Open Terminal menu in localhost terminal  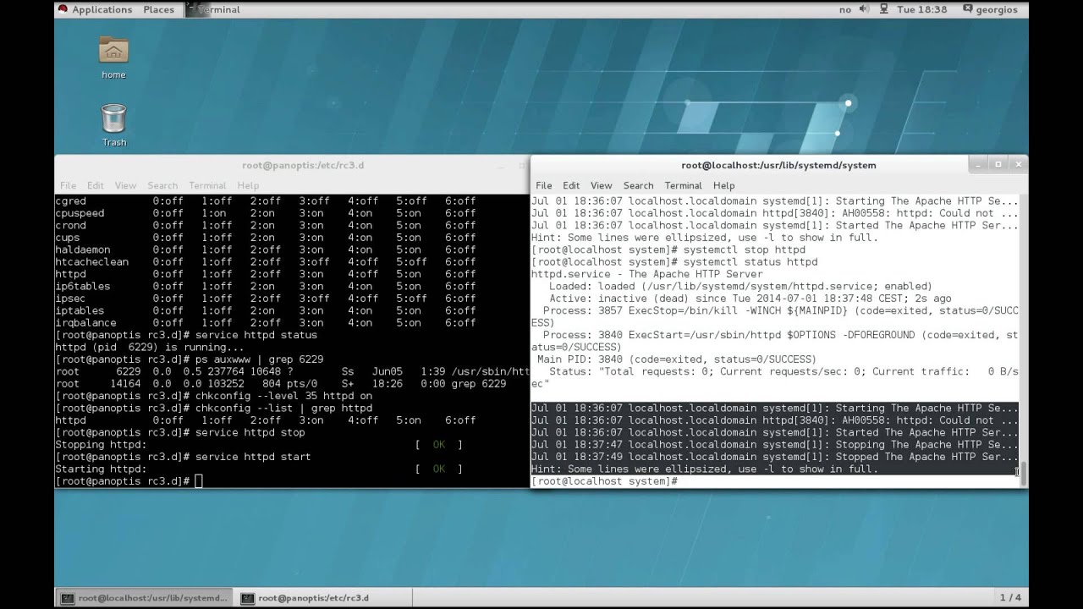click(x=683, y=185)
